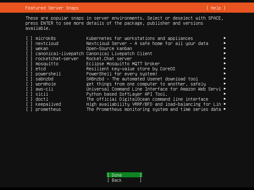Expand details arrow for aws-cli row
The image size is (254, 190).
225,89
